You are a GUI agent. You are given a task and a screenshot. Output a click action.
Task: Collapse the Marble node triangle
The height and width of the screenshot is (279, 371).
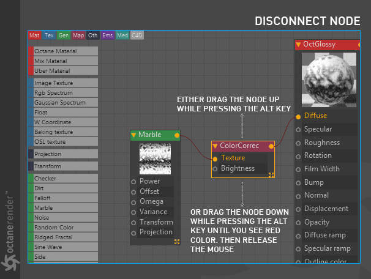tap(133, 135)
